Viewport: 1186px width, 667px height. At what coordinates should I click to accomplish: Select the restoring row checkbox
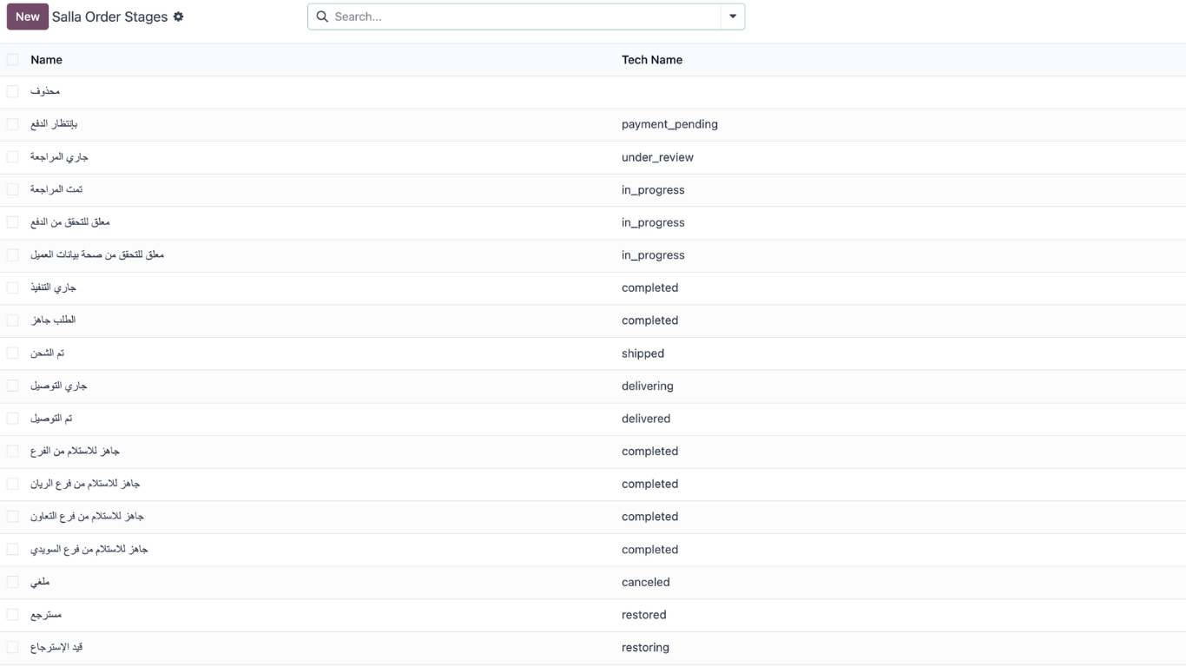click(12, 647)
